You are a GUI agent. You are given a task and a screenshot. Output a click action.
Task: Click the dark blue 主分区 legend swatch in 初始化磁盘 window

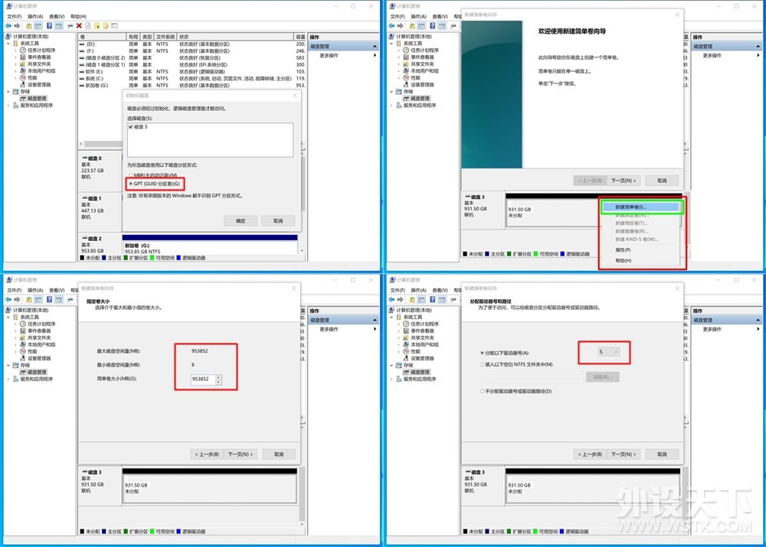(104, 258)
